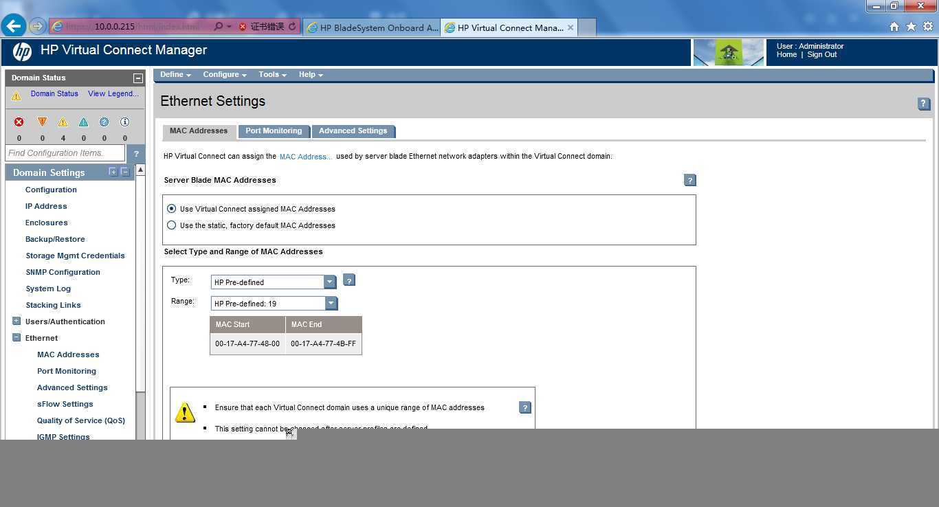This screenshot has width=939, height=507.
Task: Open the Range dropdown showing HP Pre-defined: 19
Action: tap(274, 303)
